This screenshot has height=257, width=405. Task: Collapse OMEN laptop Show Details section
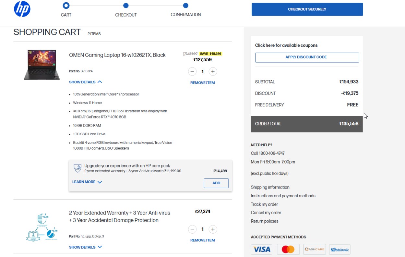[x=85, y=82]
